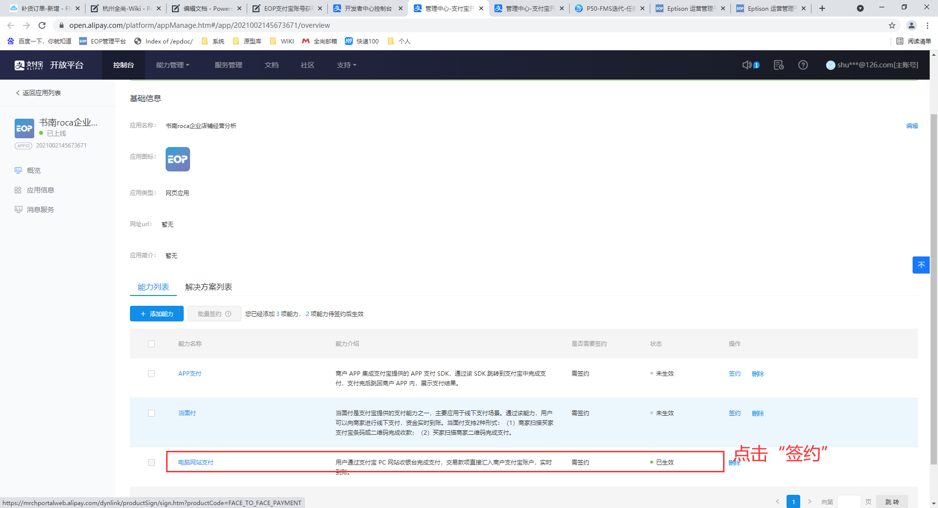Open Chrome profile avatar icon

pos(912,25)
